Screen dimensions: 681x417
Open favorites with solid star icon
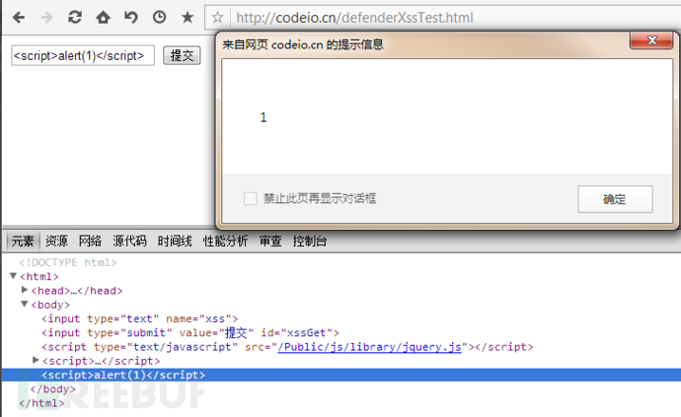188,18
